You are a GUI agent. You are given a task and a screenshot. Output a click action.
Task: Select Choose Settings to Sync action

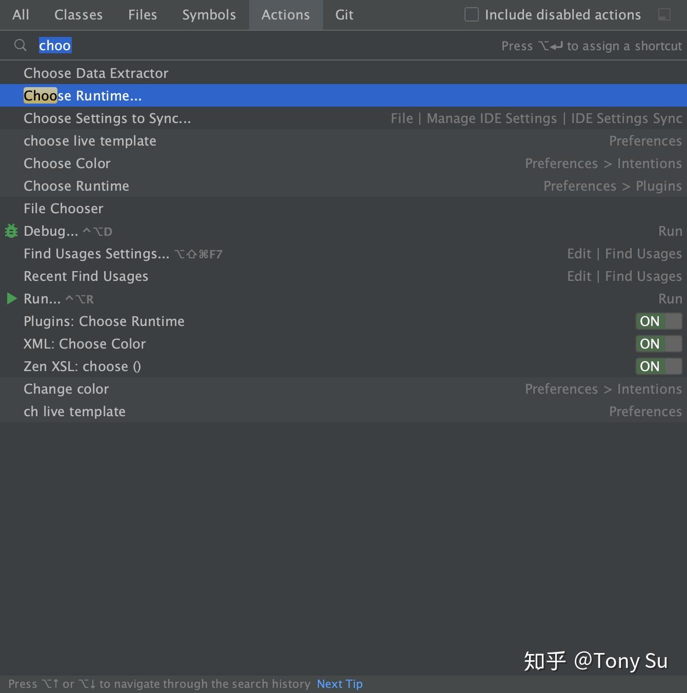coord(107,118)
